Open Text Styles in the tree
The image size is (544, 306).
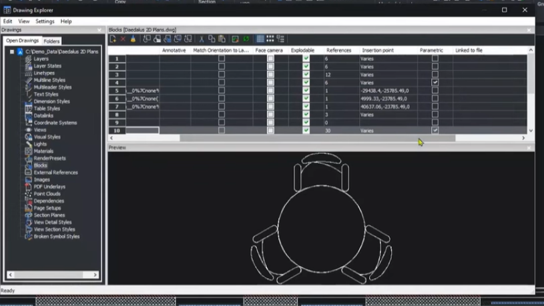tap(46, 94)
